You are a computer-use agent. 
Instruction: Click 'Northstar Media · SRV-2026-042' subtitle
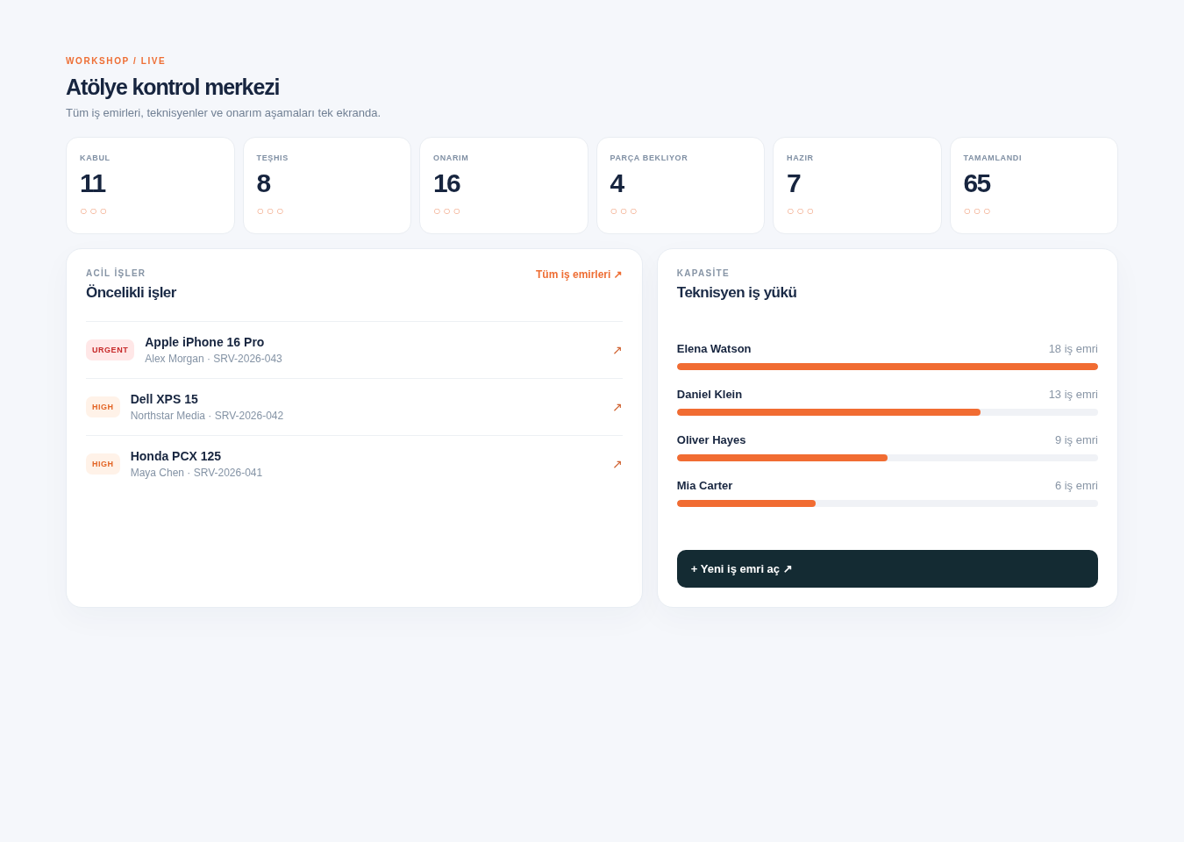click(x=207, y=416)
